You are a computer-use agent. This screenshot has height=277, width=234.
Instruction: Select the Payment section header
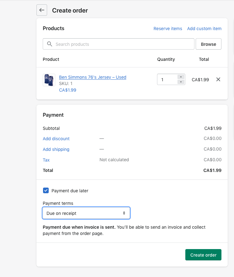tap(53, 115)
